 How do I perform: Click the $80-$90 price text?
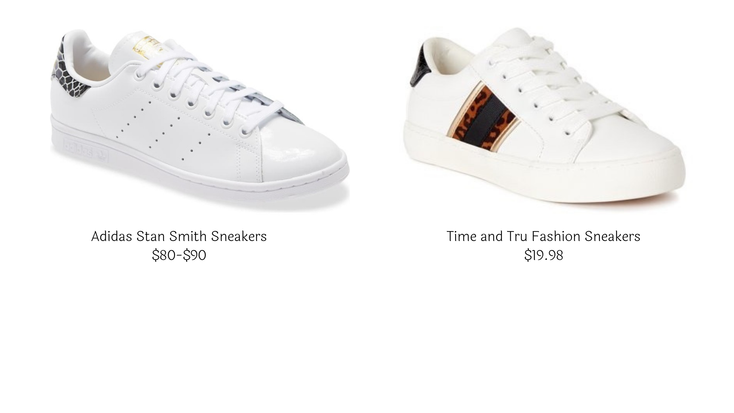(x=179, y=255)
